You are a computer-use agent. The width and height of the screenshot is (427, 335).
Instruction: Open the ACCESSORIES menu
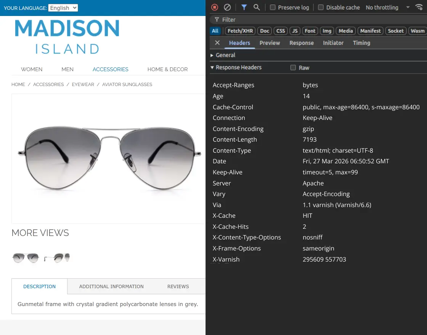click(x=110, y=69)
